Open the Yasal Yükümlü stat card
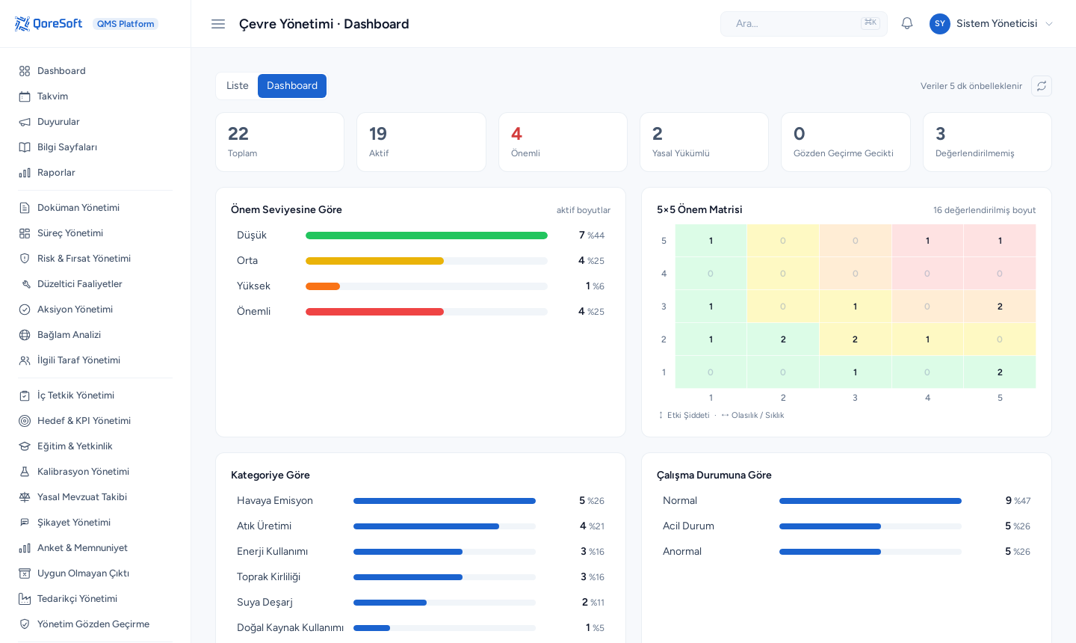This screenshot has height=643, width=1076. click(x=705, y=142)
